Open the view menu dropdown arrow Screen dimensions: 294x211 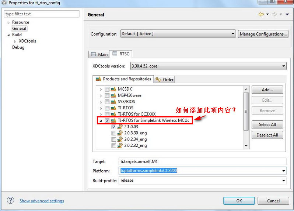point(287,14)
